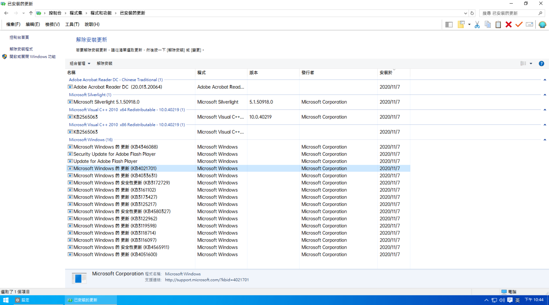The height and width of the screenshot is (305, 549).
Task: Go back with the left arrow
Action: click(6, 13)
